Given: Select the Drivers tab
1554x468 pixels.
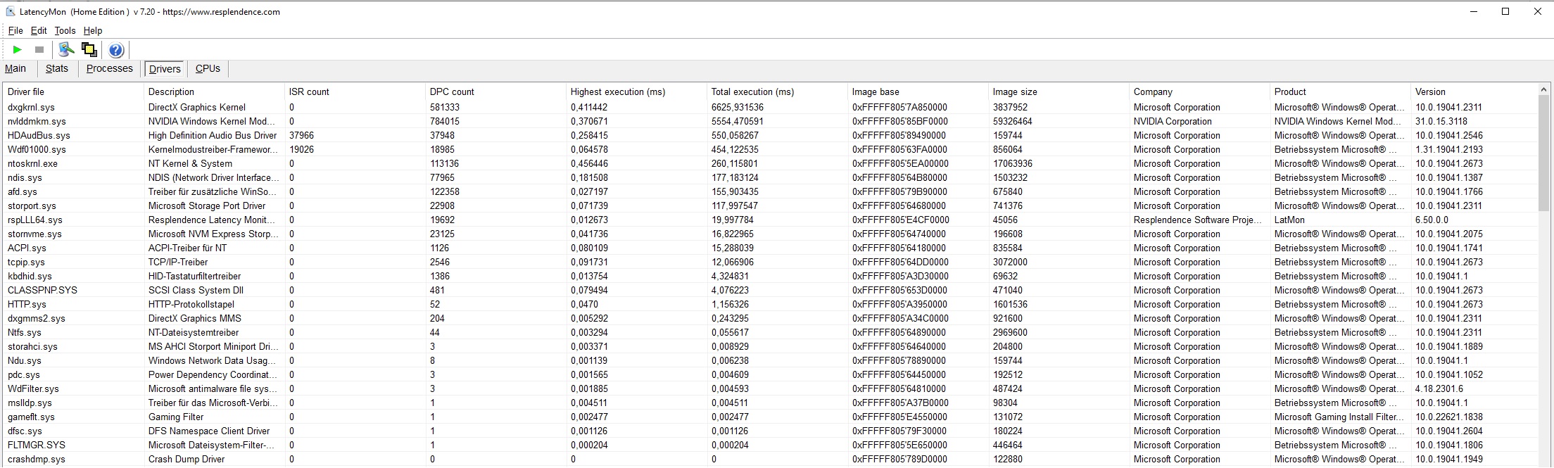Looking at the screenshot, I should tap(165, 69).
